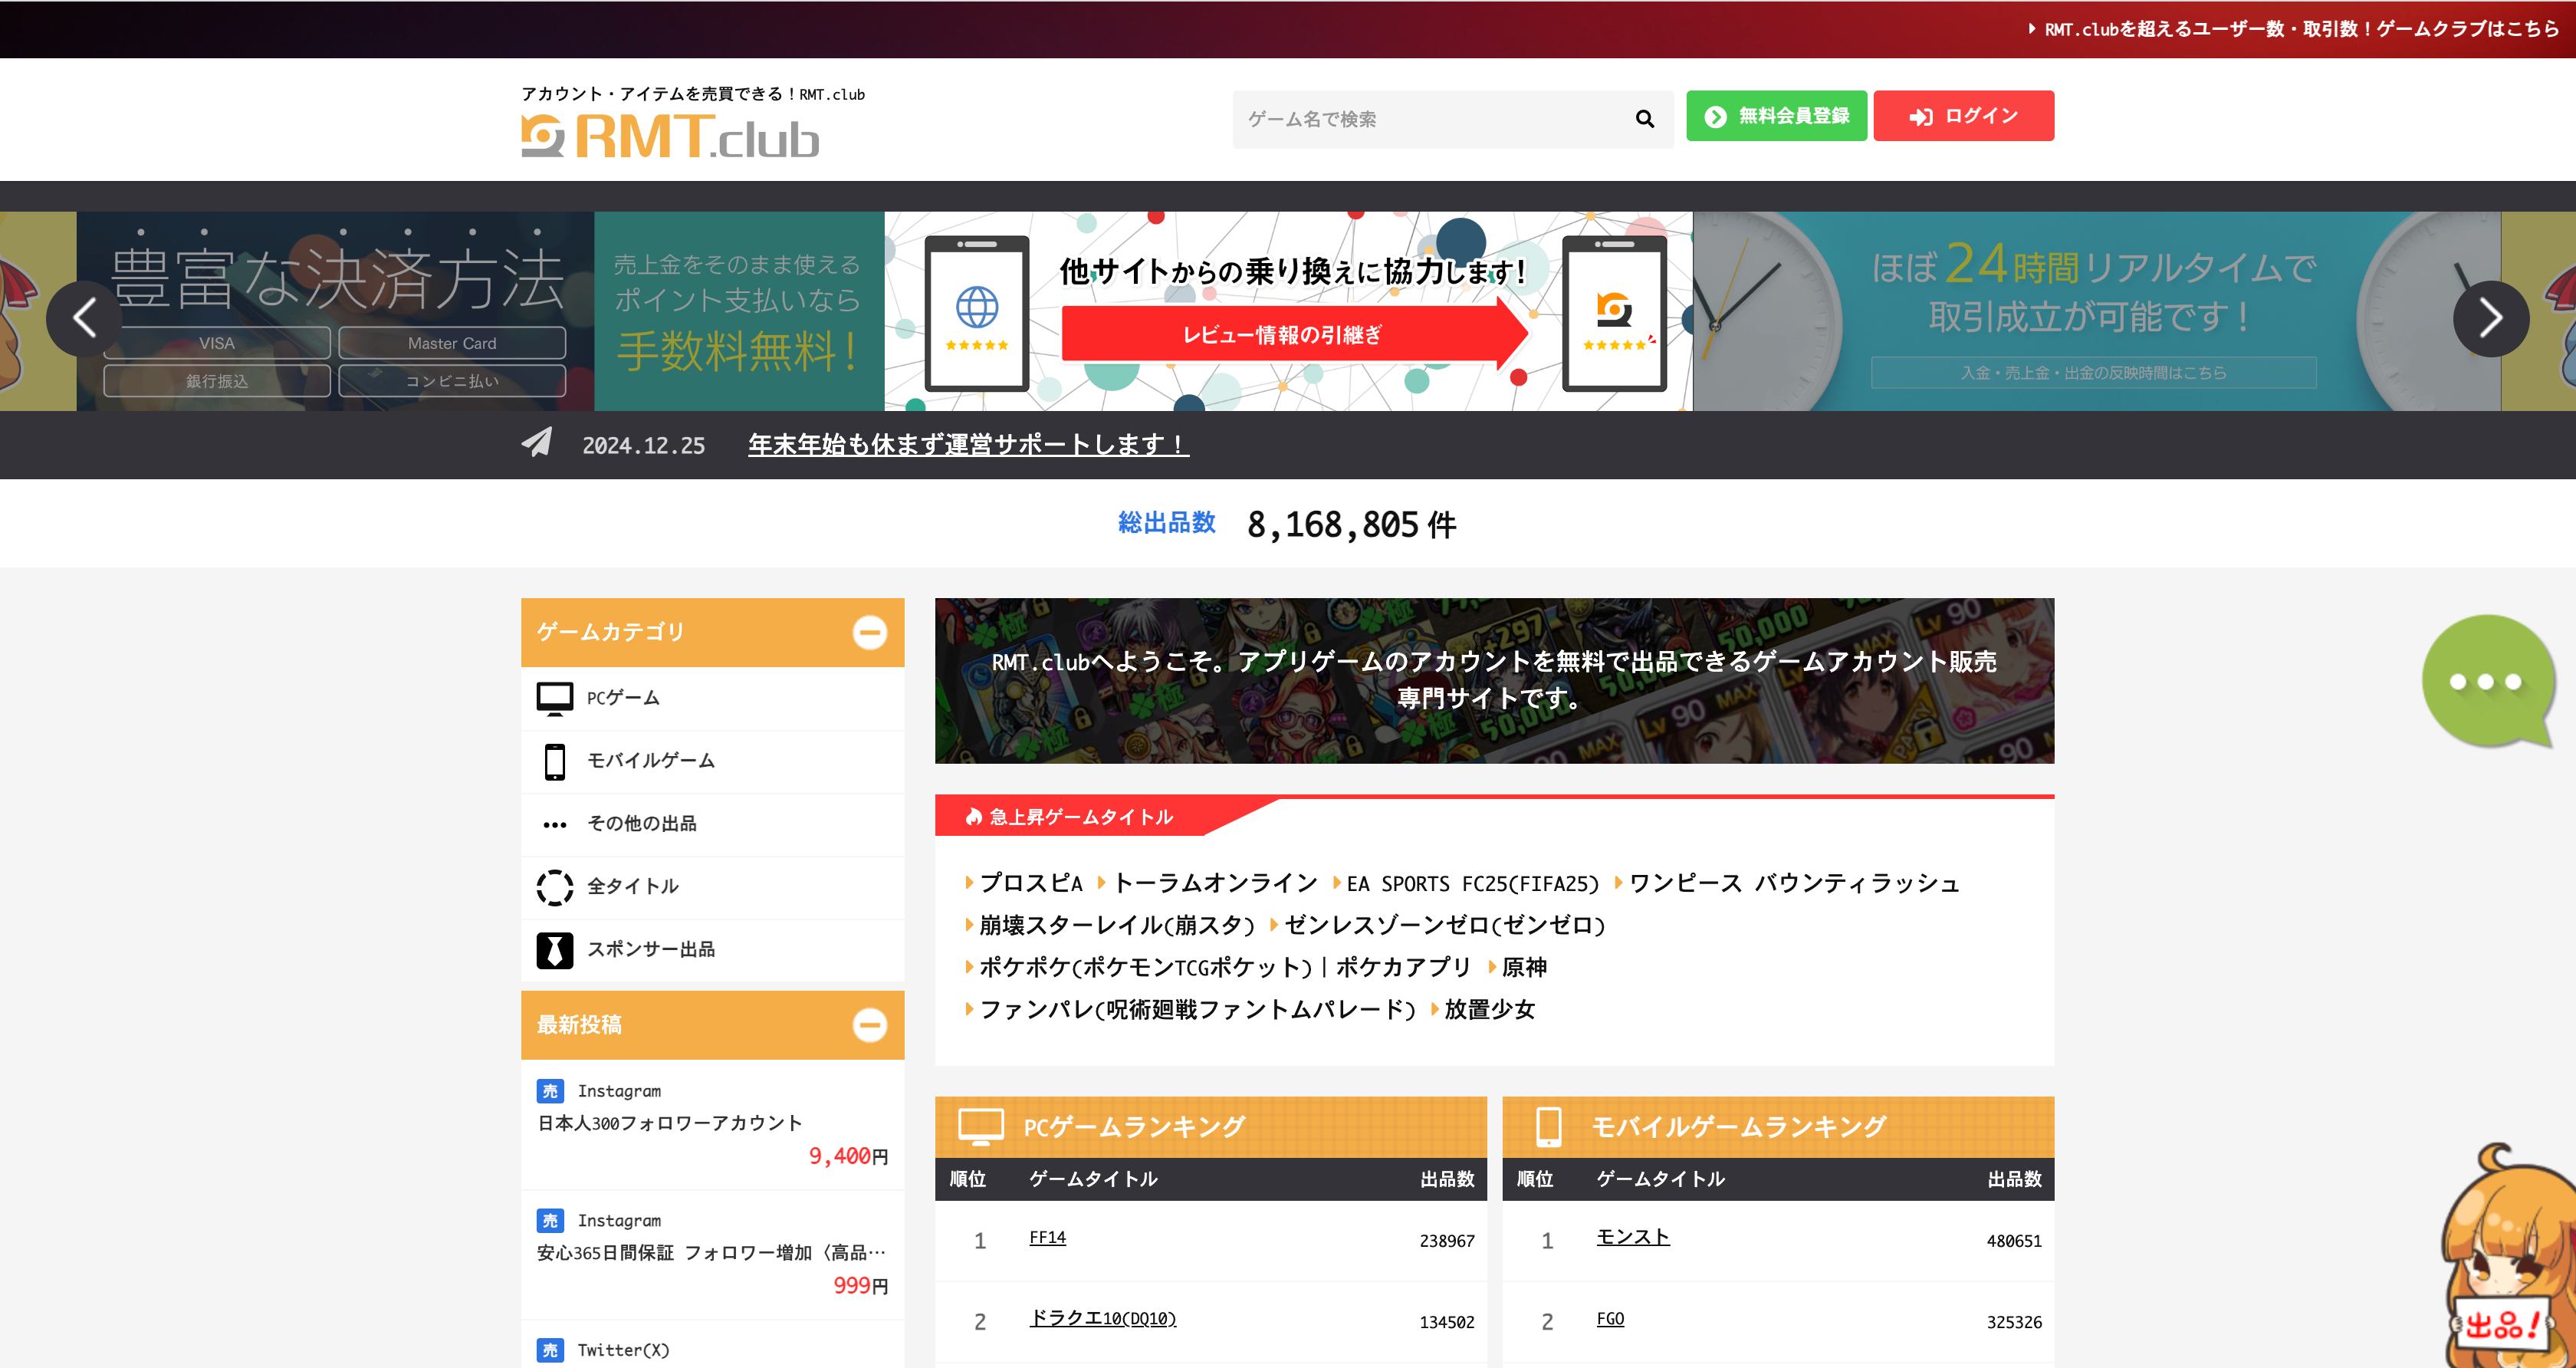Show next carousel slide arrow
Viewport: 2576px width, 1368px height.
coord(2490,319)
